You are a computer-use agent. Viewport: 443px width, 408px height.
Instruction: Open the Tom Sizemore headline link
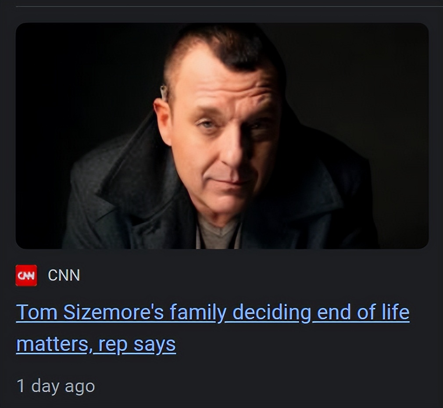pos(213,313)
